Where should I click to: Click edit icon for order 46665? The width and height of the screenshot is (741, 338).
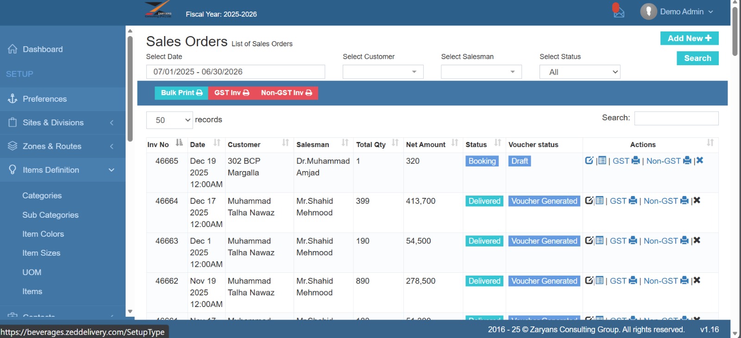(x=589, y=160)
